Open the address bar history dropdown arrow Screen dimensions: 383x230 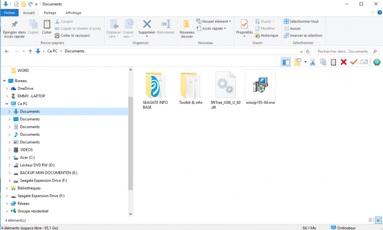pos(301,52)
